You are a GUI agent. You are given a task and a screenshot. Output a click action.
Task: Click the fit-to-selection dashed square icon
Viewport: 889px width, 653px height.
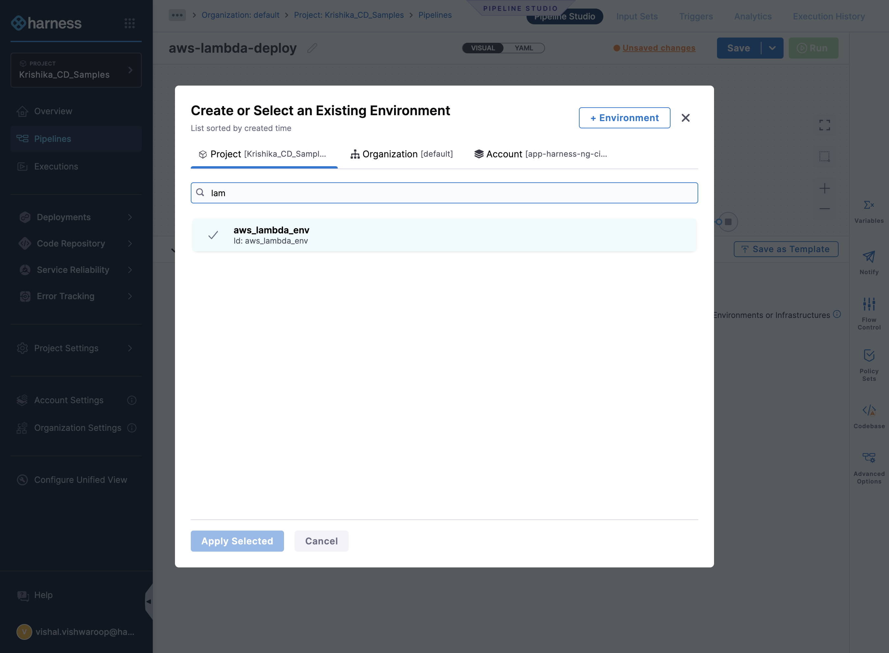coord(824,157)
